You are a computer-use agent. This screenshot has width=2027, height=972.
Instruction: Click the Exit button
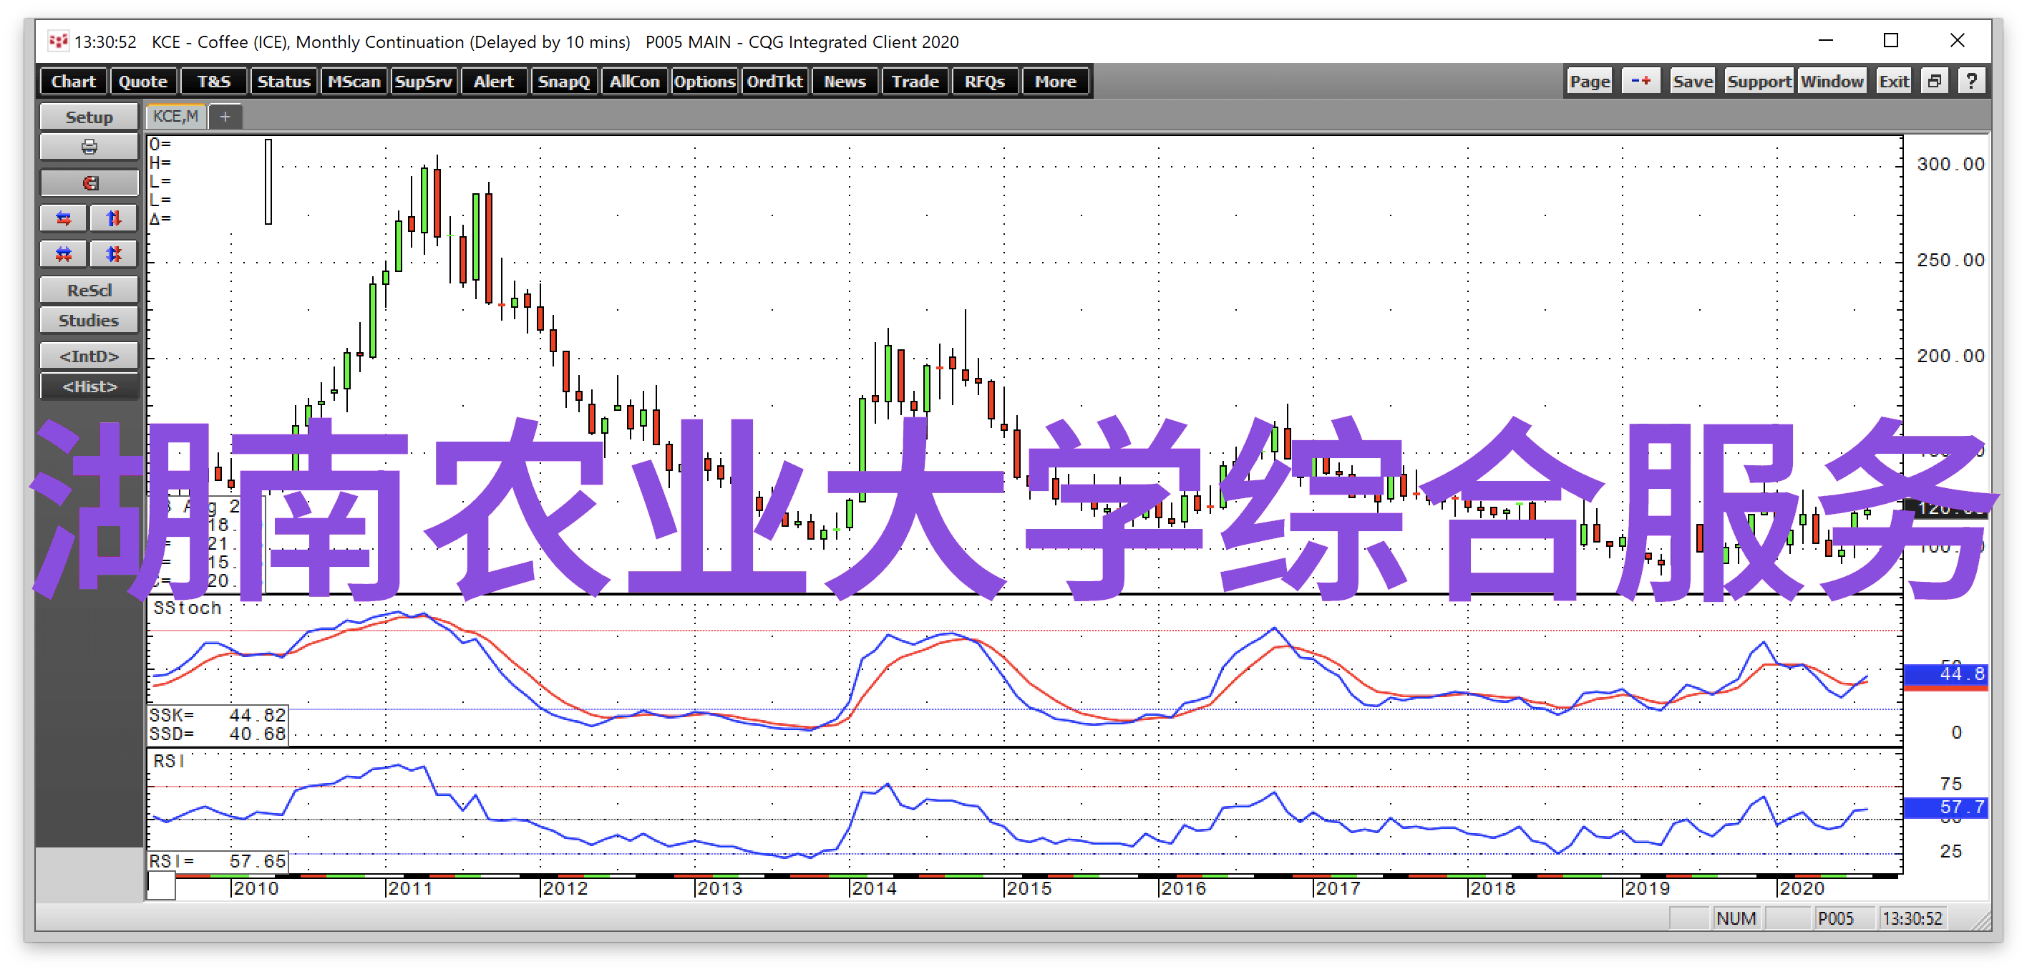click(x=1893, y=81)
